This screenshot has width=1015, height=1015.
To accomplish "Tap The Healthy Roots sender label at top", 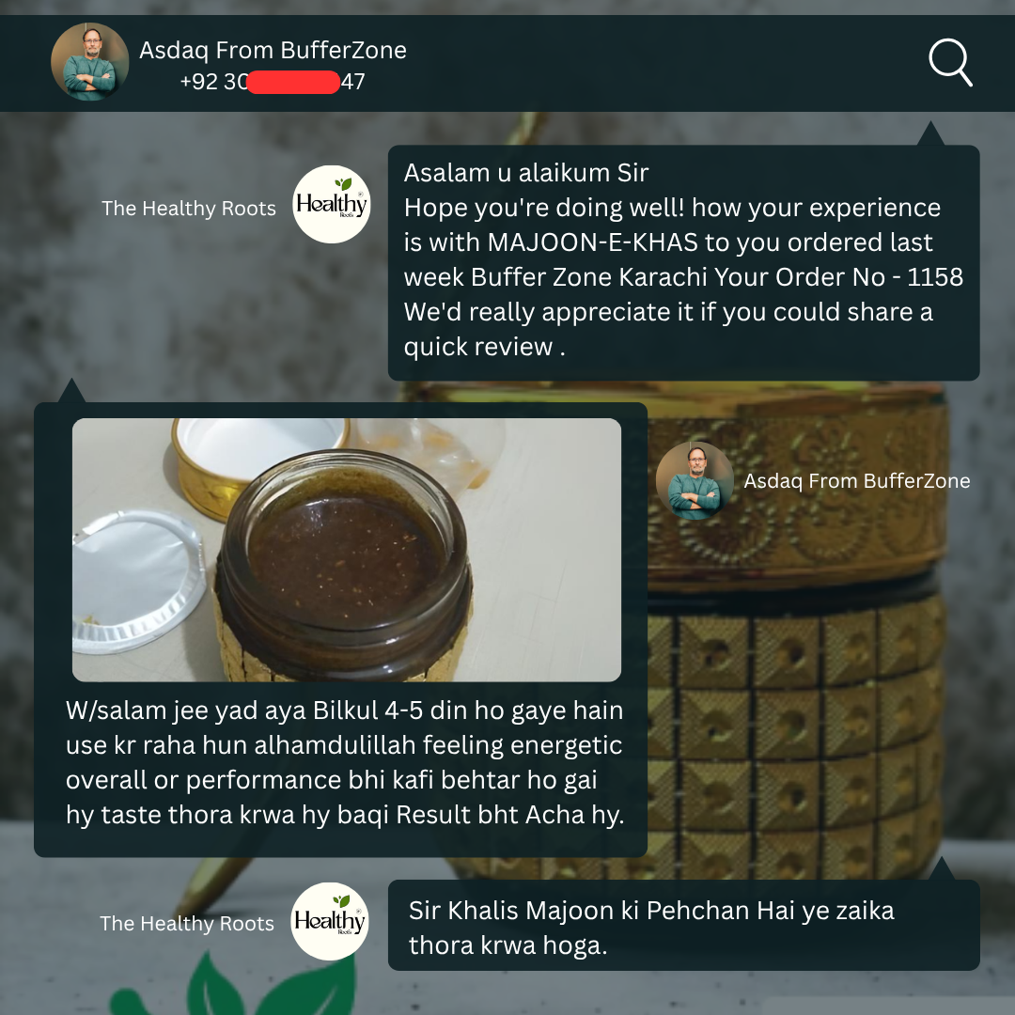I will point(188,209).
